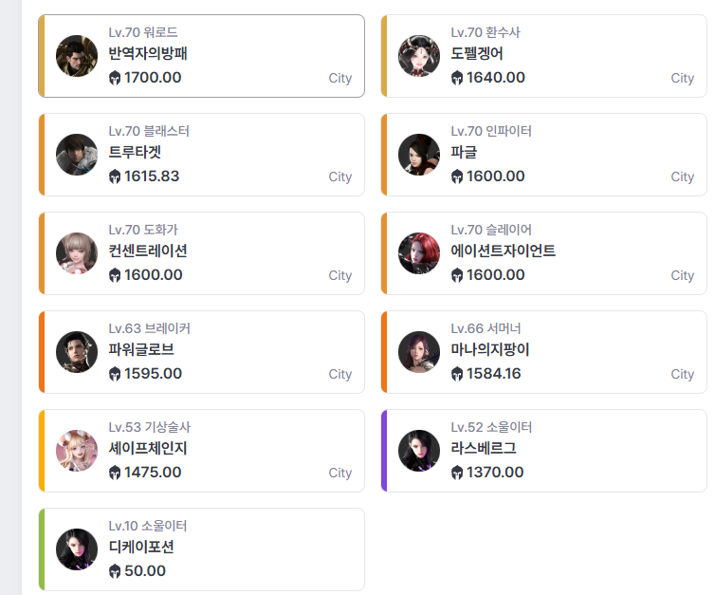Select the 파글 infighter avatar

point(419,155)
